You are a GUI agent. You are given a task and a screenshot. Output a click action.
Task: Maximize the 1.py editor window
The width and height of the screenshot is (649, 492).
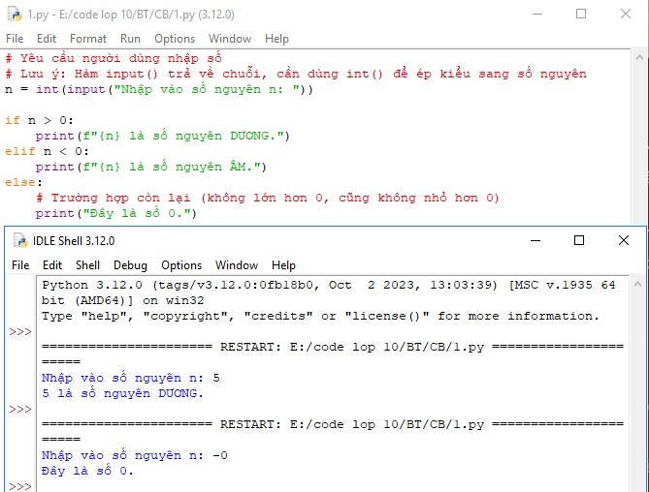[x=581, y=14]
